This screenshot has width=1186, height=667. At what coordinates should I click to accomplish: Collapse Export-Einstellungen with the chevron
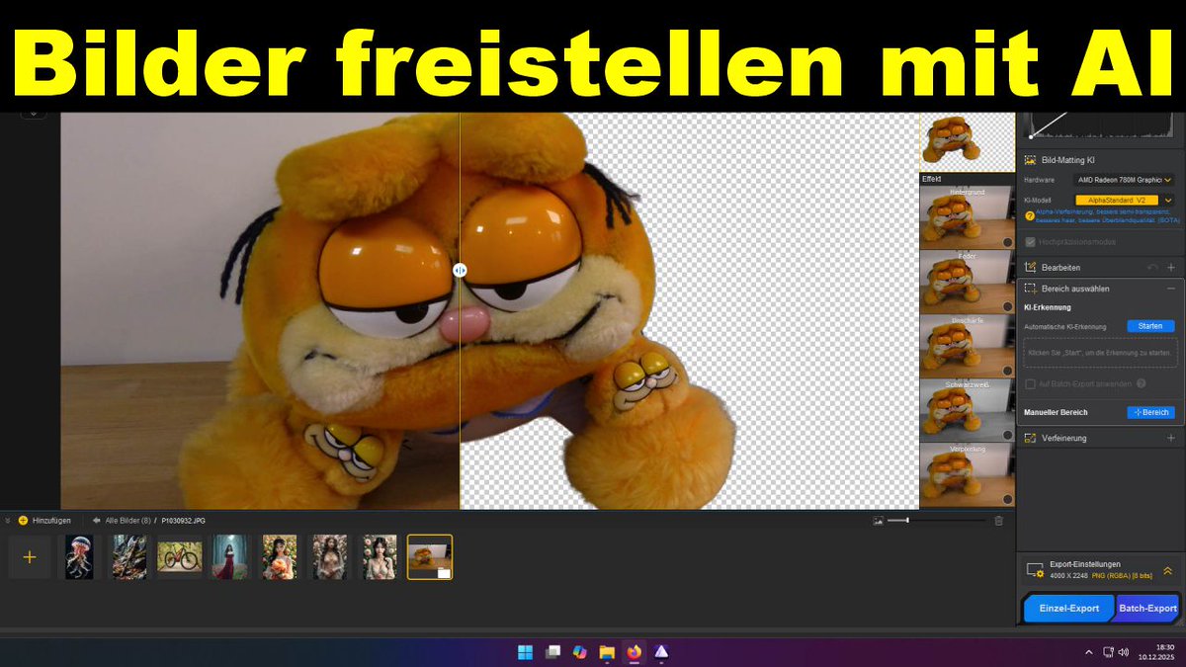tap(1169, 572)
